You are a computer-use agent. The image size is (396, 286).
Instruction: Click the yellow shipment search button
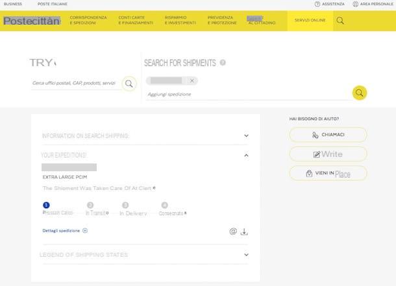pyautogui.click(x=360, y=93)
